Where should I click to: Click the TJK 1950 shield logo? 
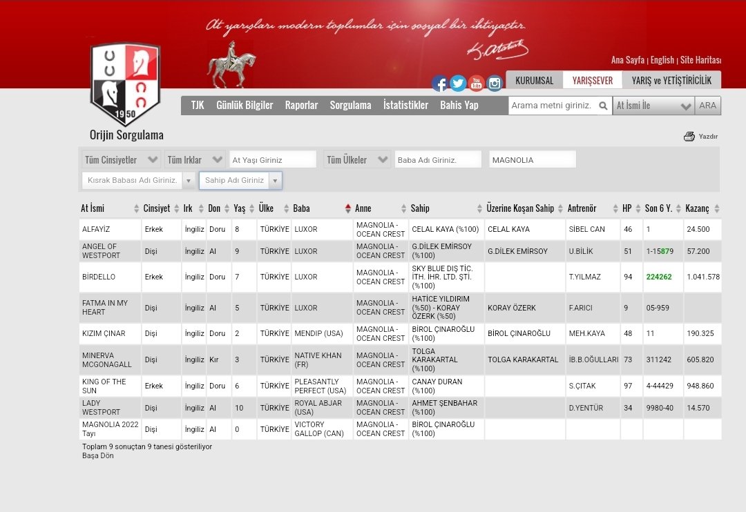pos(126,83)
